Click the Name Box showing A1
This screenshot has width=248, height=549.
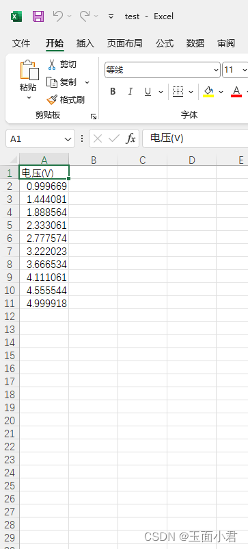coord(34,139)
